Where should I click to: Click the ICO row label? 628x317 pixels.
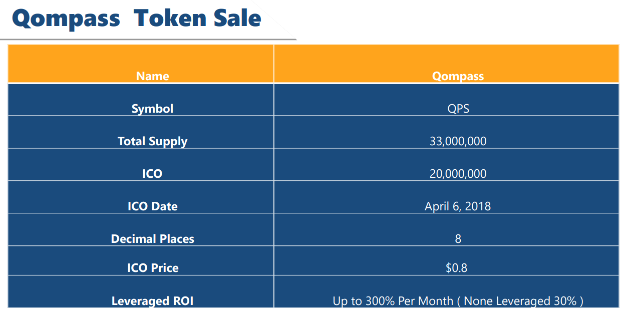152,174
